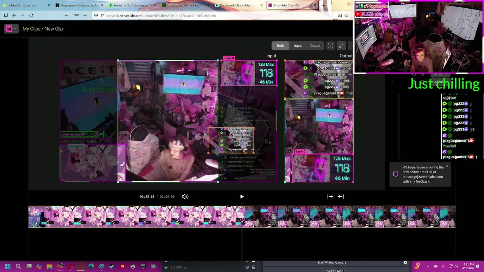Viewport: 484px width, 272px height.
Task: Click Start Virtual Camera in OBS
Action: coord(332,263)
